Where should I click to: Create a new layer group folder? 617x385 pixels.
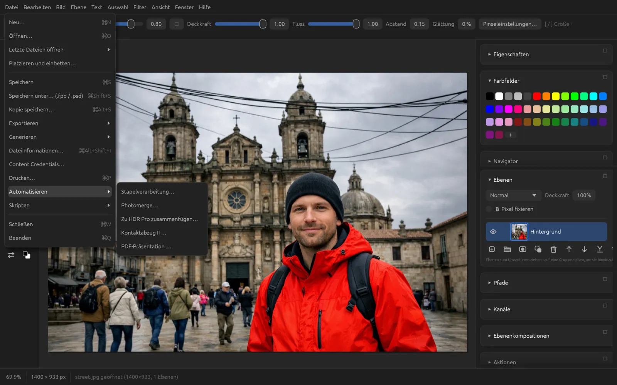click(507, 249)
